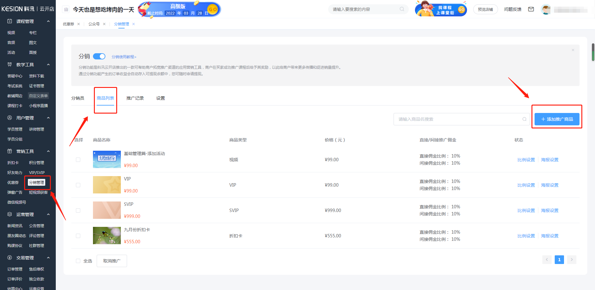The height and width of the screenshot is (290, 595).
Task: Toggle the 分销 switch off
Action: 99,56
